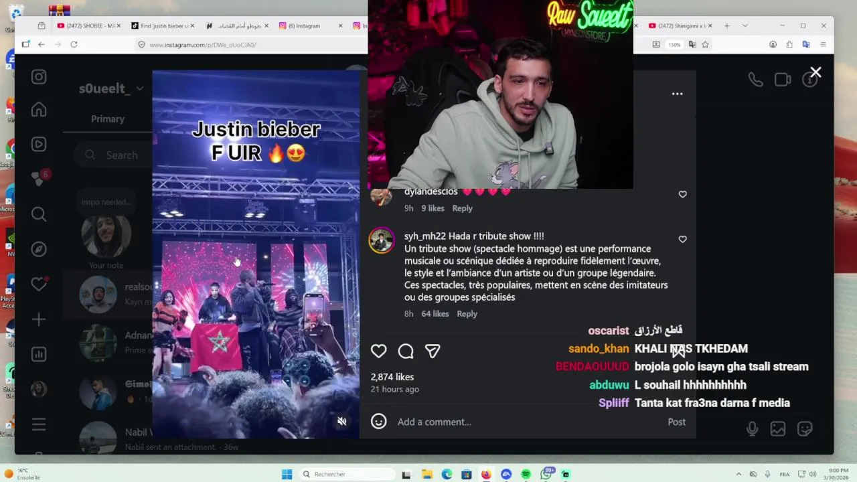
Task: Show hidden system tray icons
Action: (738, 474)
